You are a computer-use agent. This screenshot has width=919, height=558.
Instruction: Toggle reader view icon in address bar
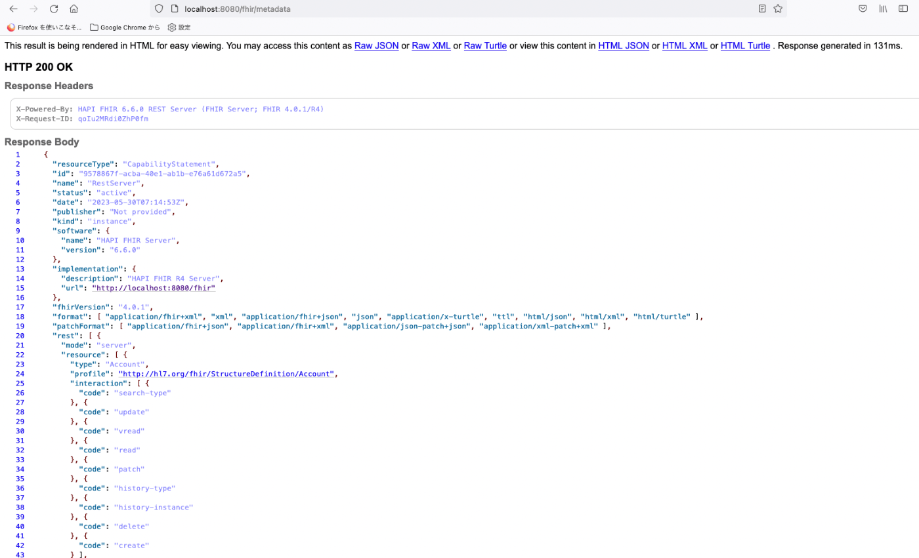click(761, 9)
